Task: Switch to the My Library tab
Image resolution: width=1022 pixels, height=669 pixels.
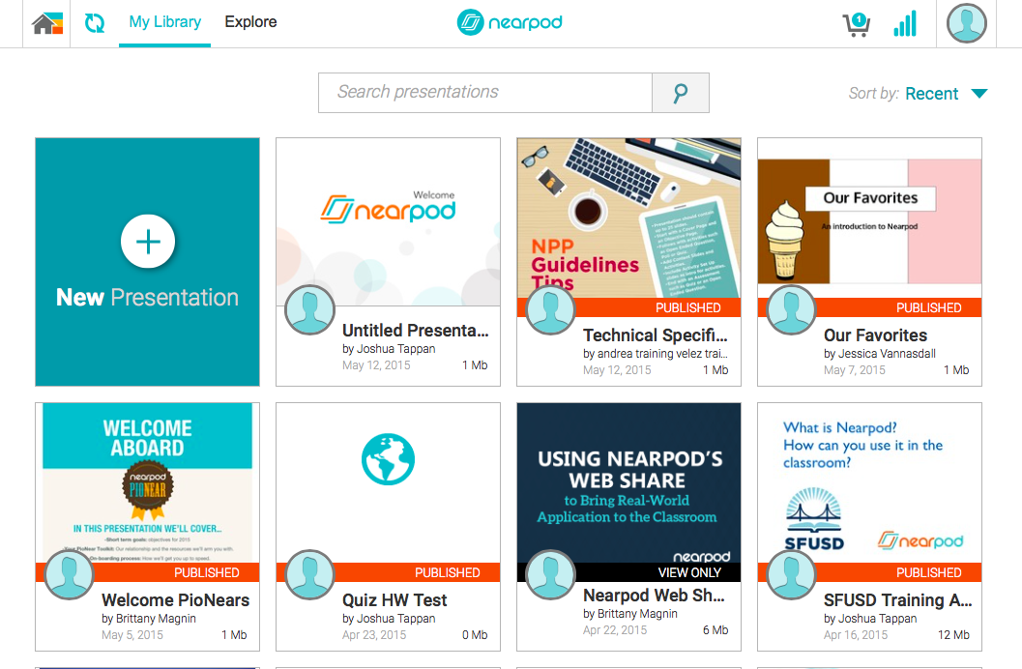Action: (x=165, y=23)
